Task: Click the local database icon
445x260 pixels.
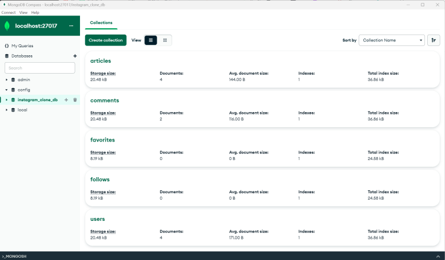Action: 13,110
